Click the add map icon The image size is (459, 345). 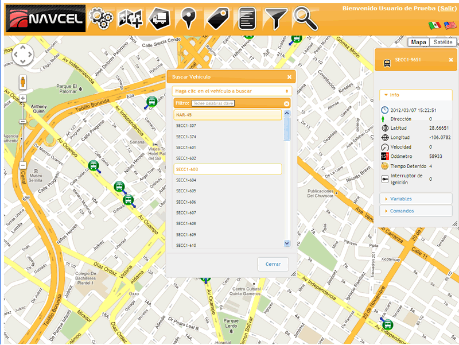coord(130,18)
